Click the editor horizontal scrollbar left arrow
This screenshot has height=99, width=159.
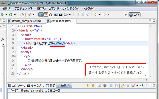tap(19, 80)
